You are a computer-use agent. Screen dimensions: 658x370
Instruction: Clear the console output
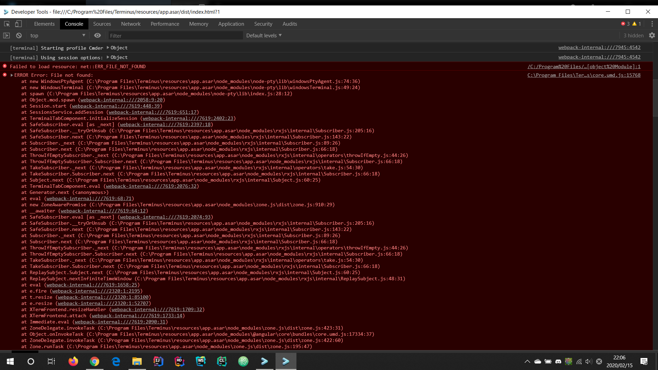[19, 35]
